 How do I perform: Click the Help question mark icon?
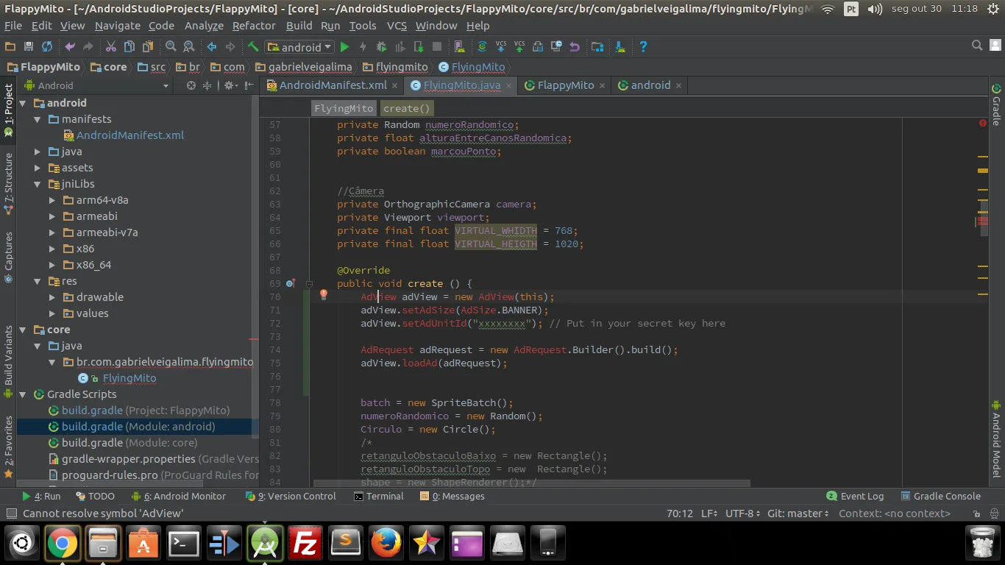[x=643, y=47]
